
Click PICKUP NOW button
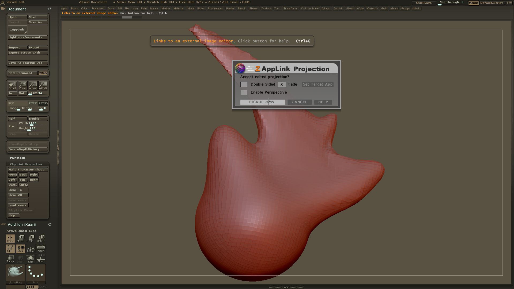(x=262, y=102)
